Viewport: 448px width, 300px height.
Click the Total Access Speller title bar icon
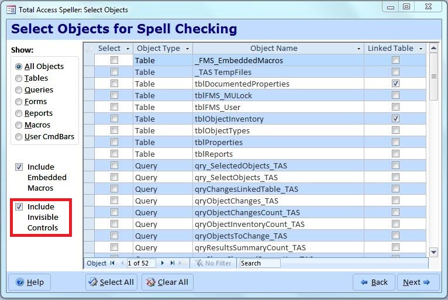coord(10,9)
